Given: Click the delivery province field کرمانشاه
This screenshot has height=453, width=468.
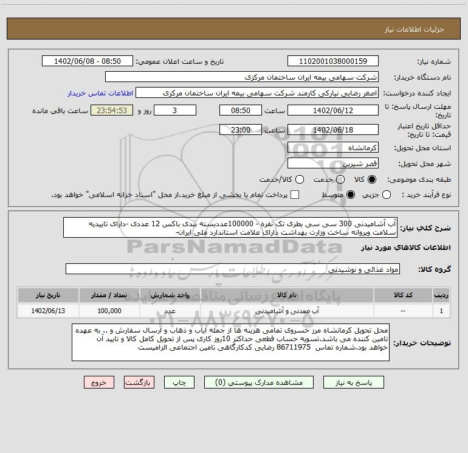Looking at the screenshot, I should (333, 147).
